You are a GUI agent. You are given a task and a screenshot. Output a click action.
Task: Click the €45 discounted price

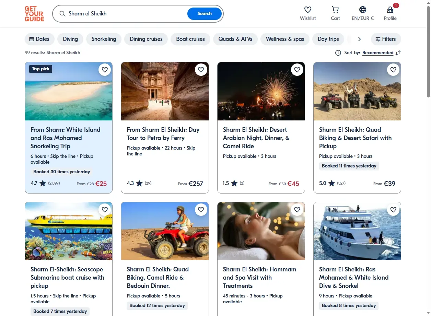[293, 184]
